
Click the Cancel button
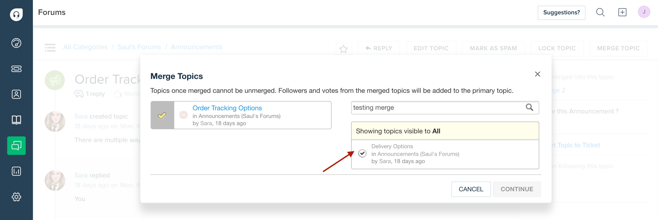click(471, 189)
